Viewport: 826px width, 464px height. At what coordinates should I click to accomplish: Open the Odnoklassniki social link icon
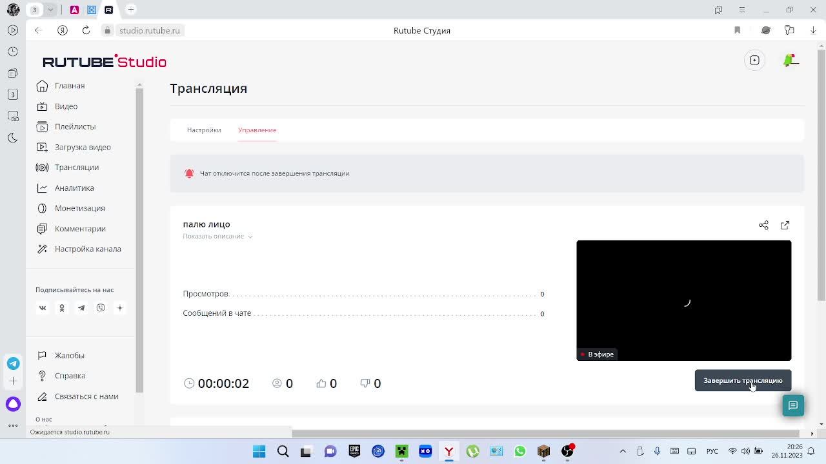62,308
